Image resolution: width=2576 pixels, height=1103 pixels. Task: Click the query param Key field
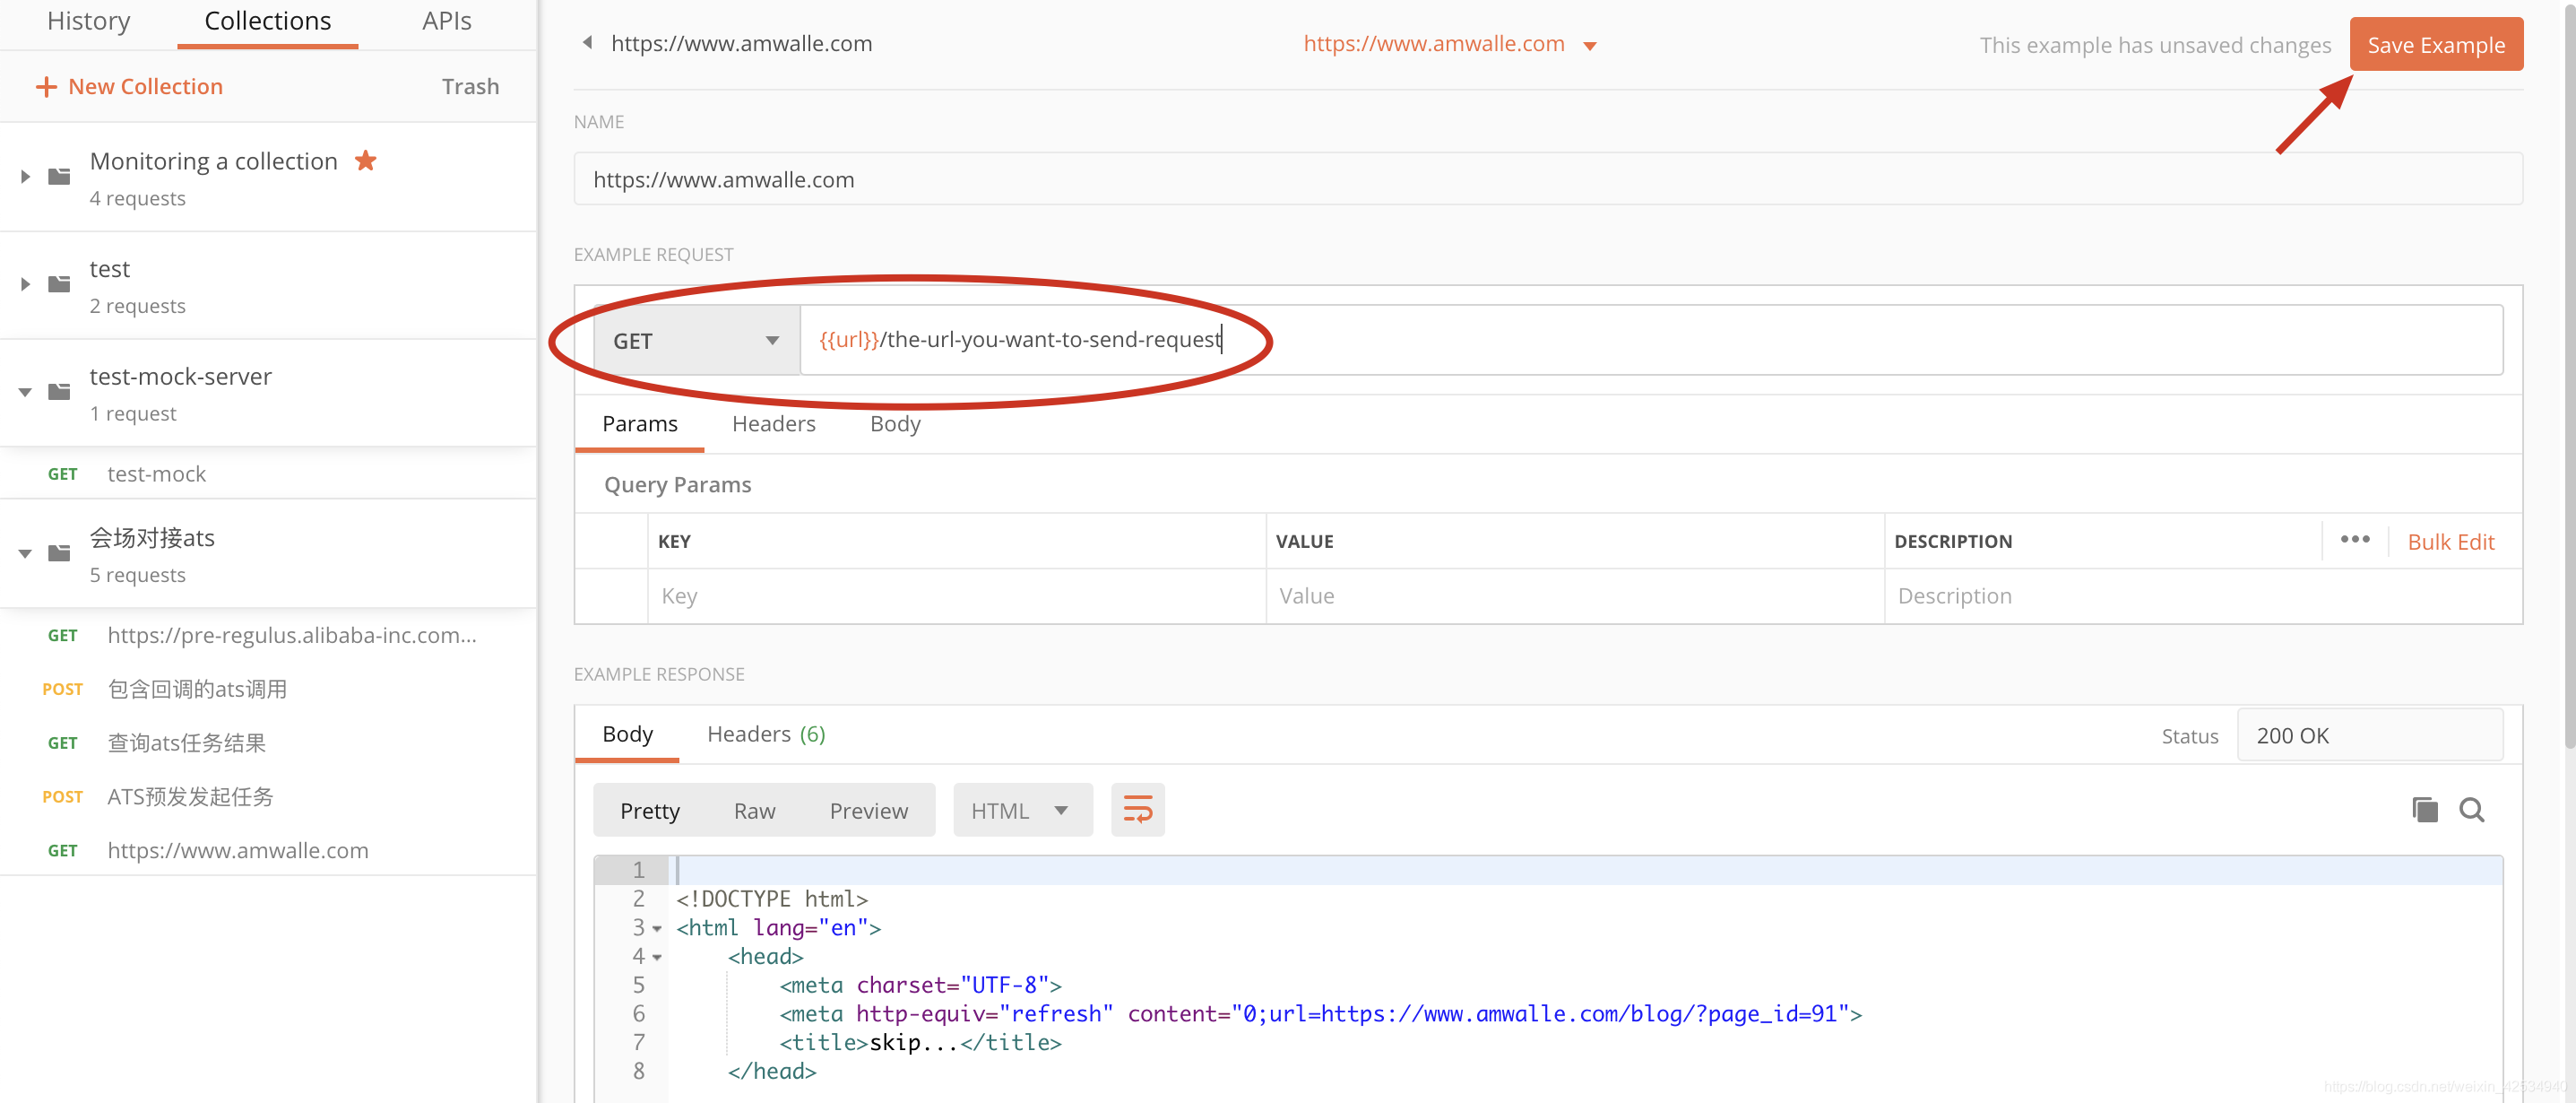pos(956,595)
